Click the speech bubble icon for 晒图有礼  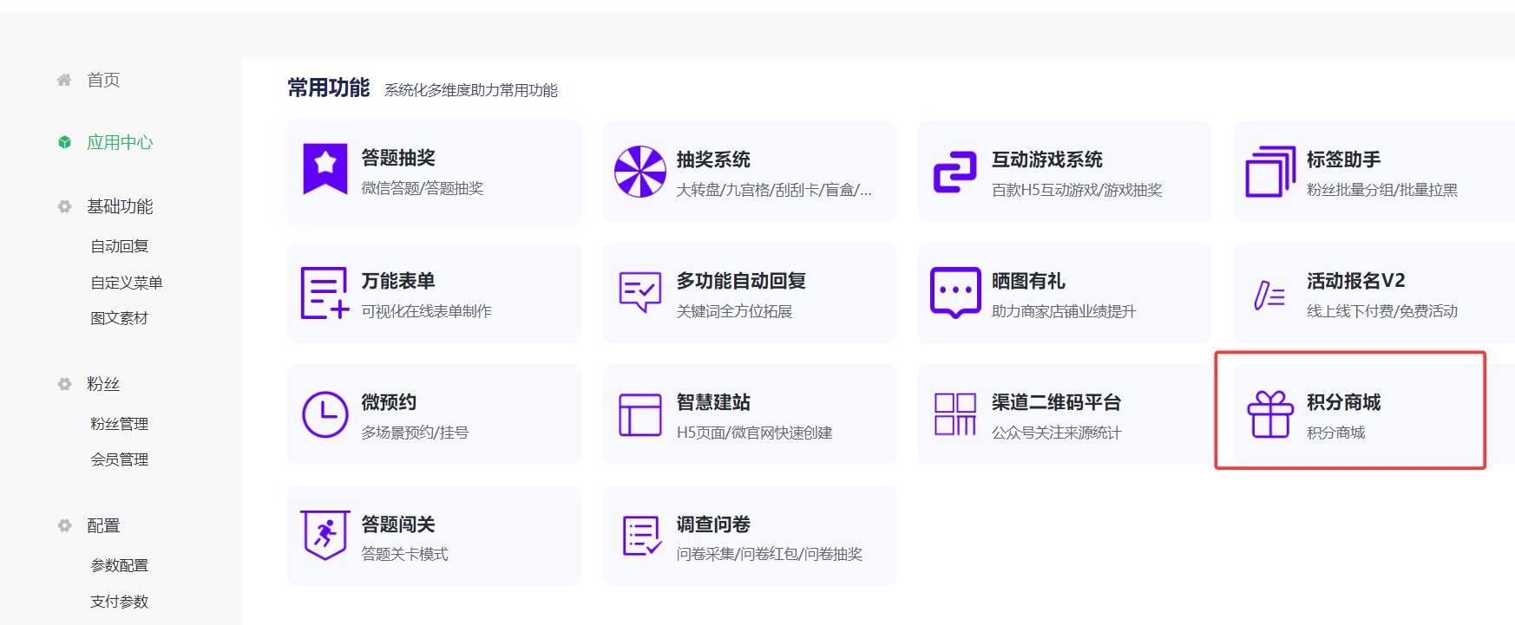click(954, 293)
